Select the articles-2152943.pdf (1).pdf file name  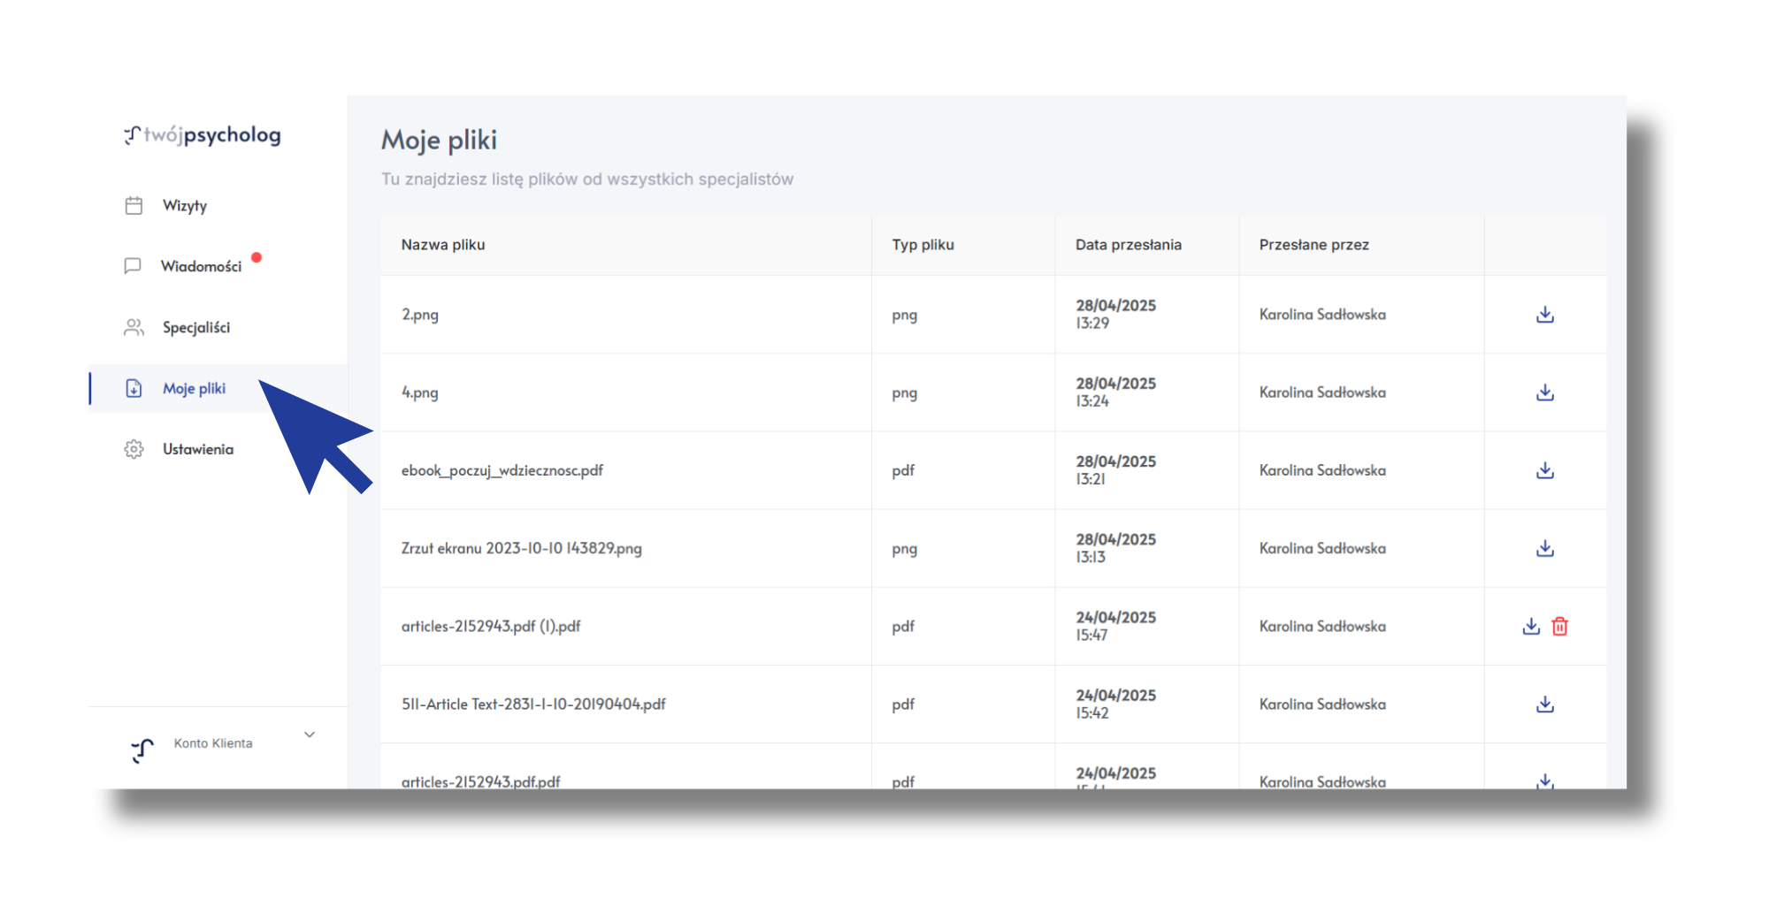pyautogui.click(x=491, y=626)
